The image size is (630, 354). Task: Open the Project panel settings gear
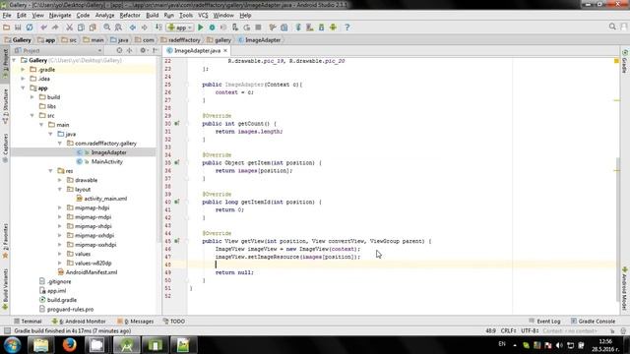click(x=143, y=50)
